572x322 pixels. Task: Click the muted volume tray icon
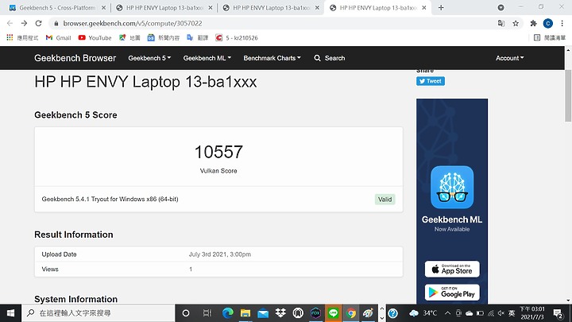click(x=501, y=313)
